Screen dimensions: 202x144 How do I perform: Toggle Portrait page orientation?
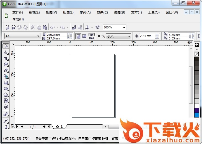pyautogui.click(x=78, y=36)
